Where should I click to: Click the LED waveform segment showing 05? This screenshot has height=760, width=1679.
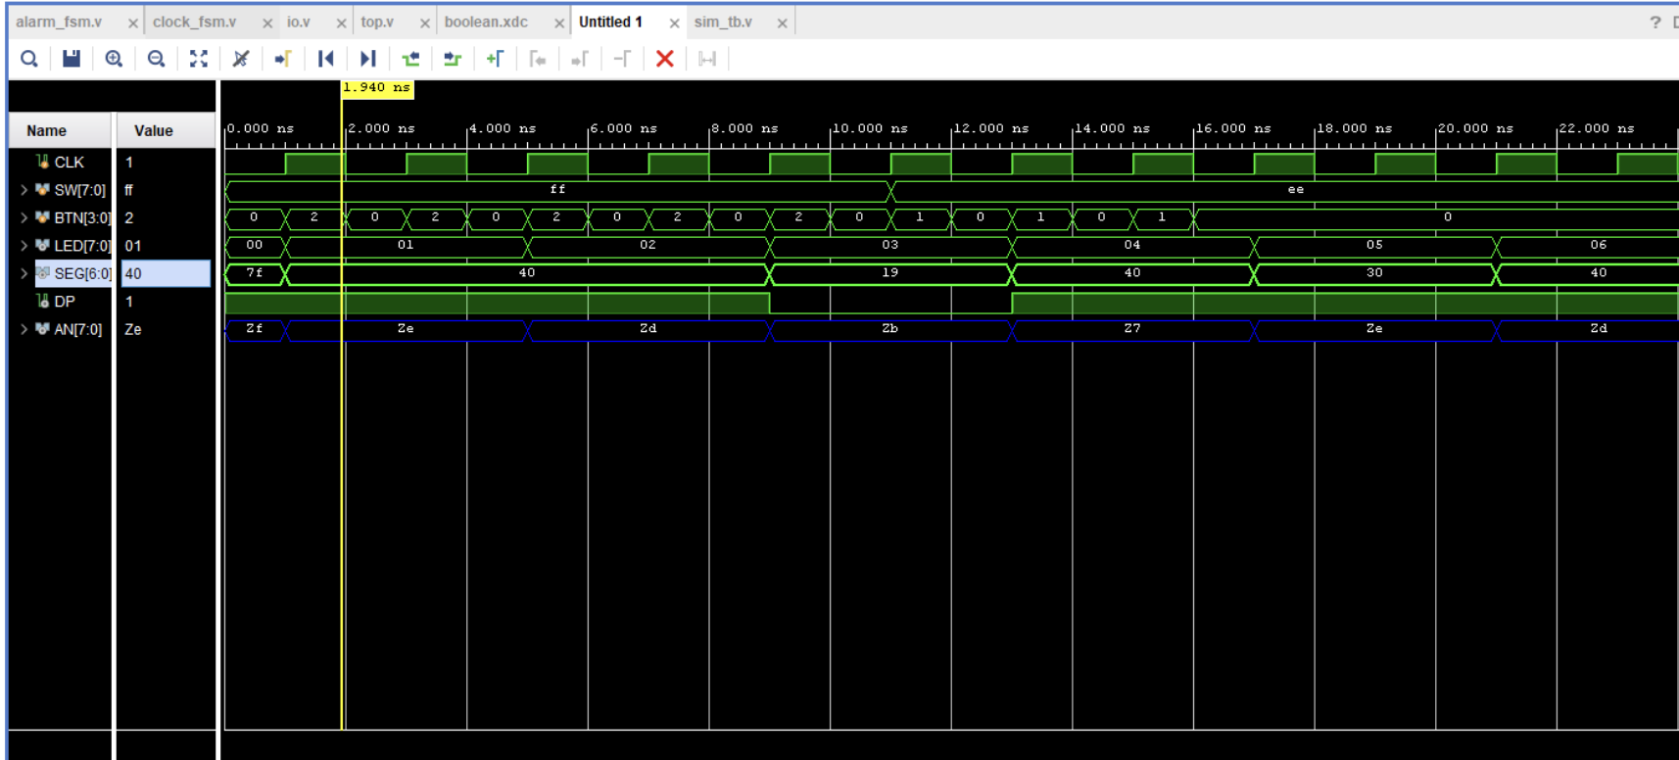pyautogui.click(x=1374, y=245)
